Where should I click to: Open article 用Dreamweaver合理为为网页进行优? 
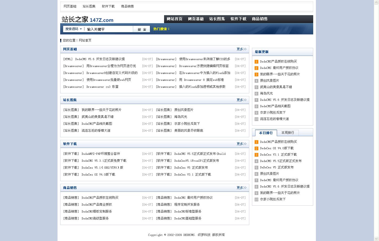pos(111,66)
